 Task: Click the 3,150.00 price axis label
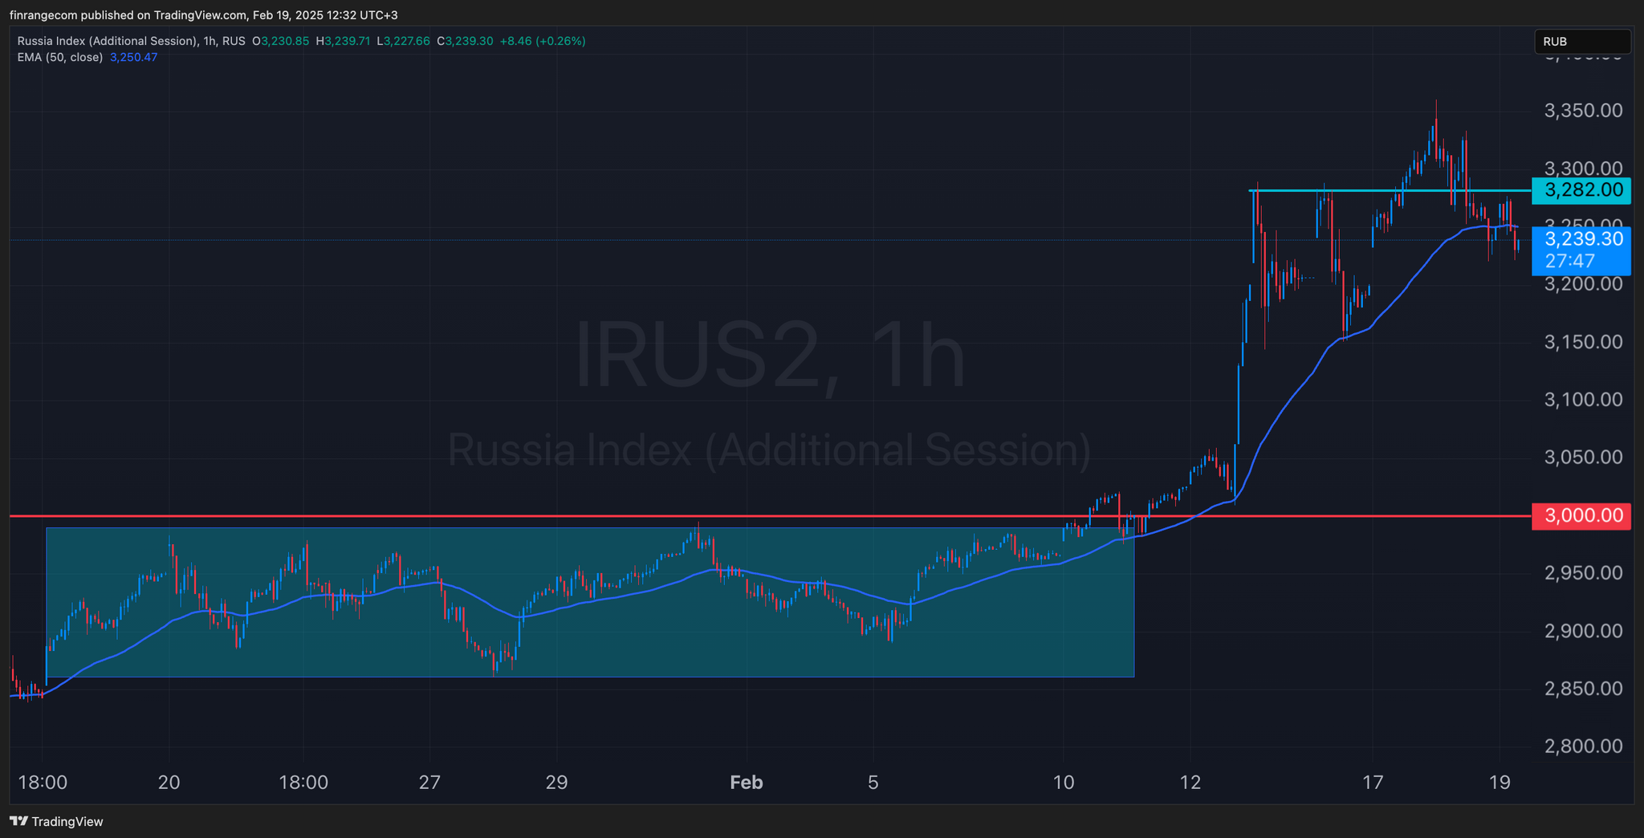(1583, 342)
